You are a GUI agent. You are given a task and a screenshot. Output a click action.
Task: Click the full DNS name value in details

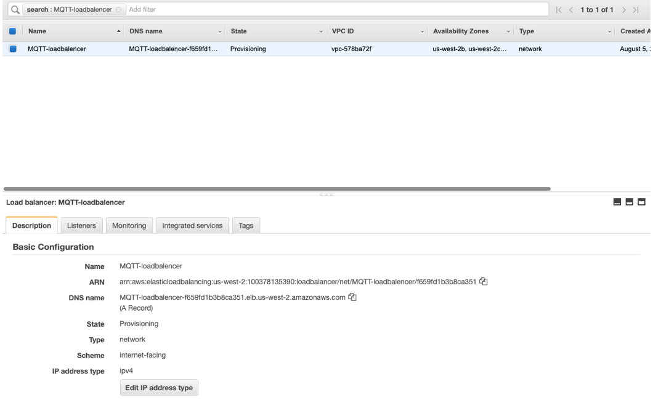[x=232, y=298]
